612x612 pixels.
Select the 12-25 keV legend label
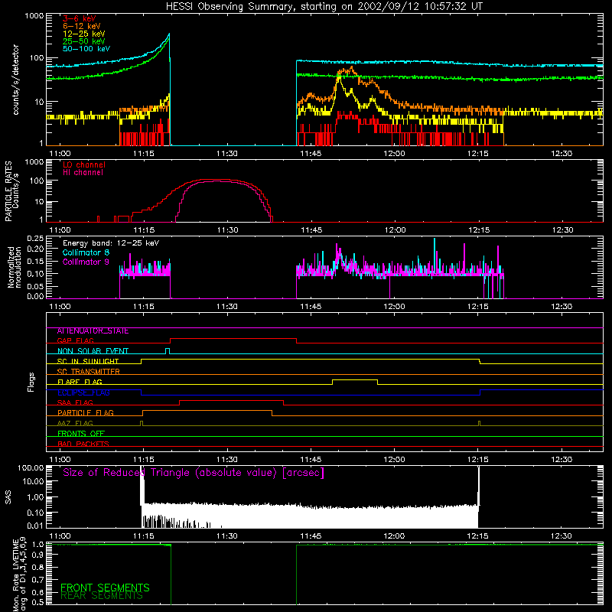pyautogui.click(x=84, y=34)
